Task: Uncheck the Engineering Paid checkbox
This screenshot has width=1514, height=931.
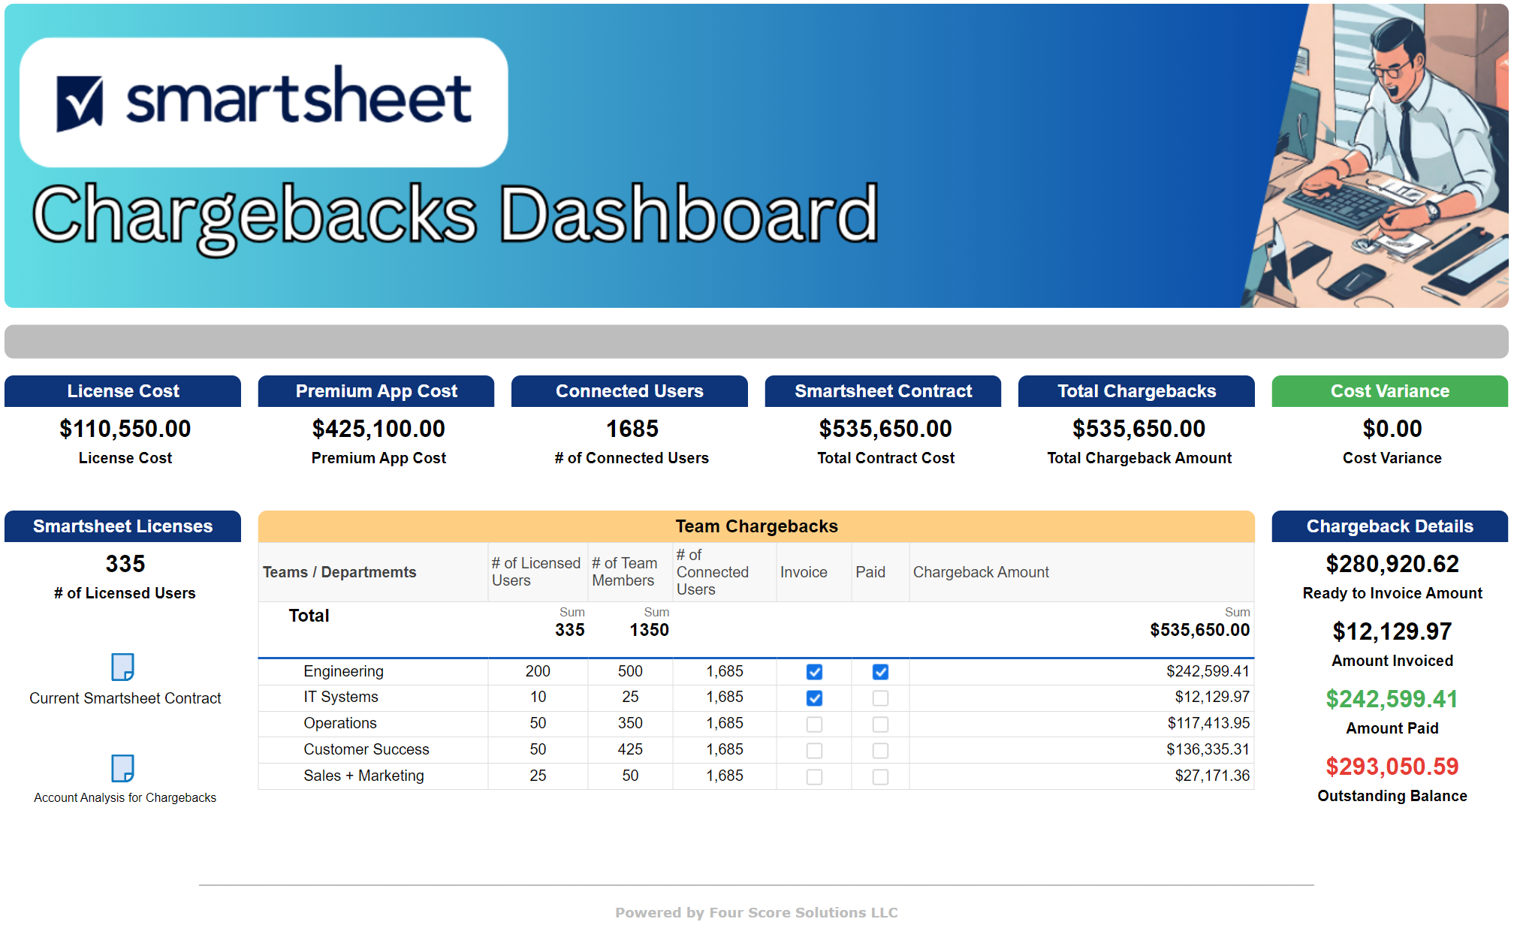Action: pyautogui.click(x=880, y=672)
